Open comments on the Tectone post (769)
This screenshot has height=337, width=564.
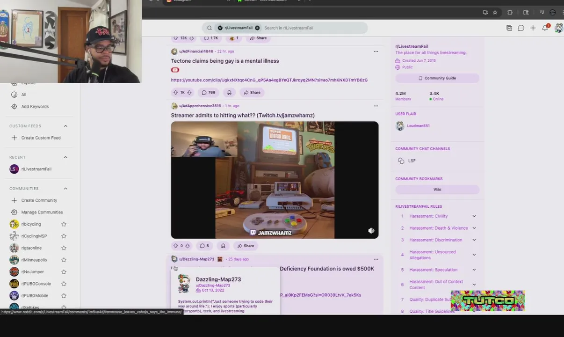click(x=208, y=93)
